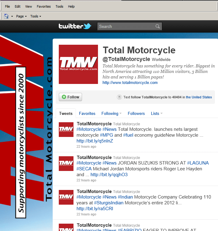Open the Tools menu in menu bar
The height and width of the screenshot is (231, 218).
pyautogui.click(x=59, y=6)
